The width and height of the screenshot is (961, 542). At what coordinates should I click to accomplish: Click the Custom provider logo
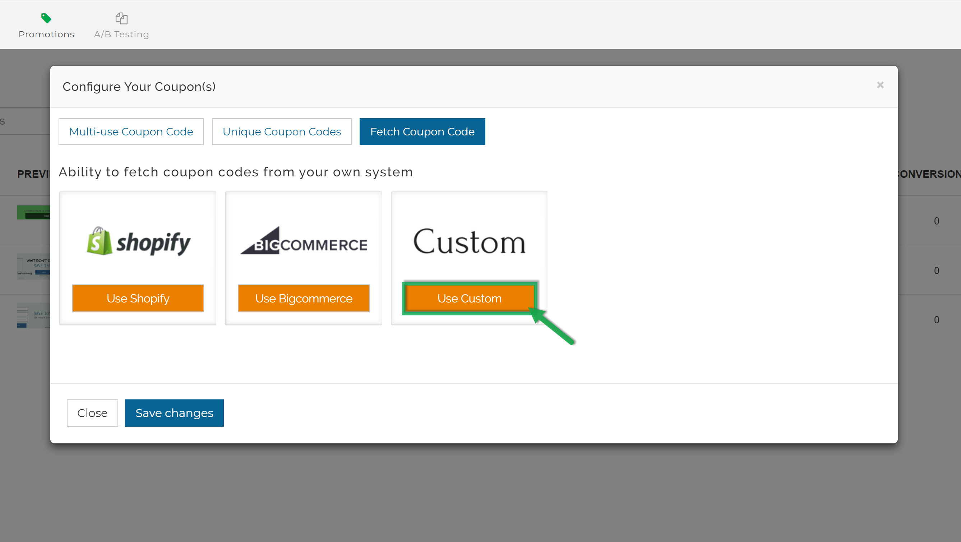[x=469, y=242]
